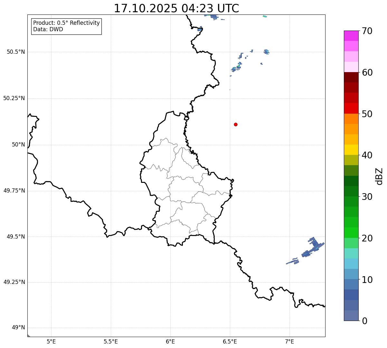Click the 50 colorbar tick value
Image resolution: width=387 pixels, height=348 pixels.
tap(367, 114)
